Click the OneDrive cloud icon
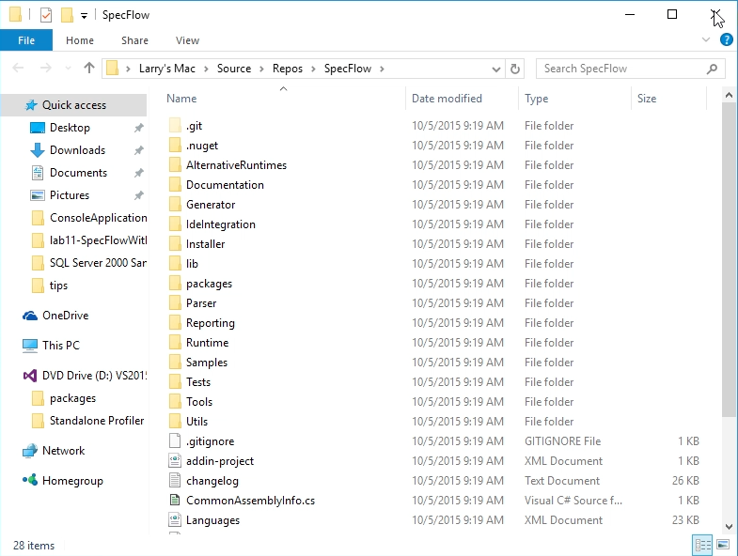 [x=30, y=316]
